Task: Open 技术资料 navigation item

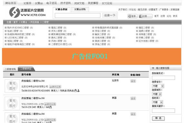Action: coord(66,3)
